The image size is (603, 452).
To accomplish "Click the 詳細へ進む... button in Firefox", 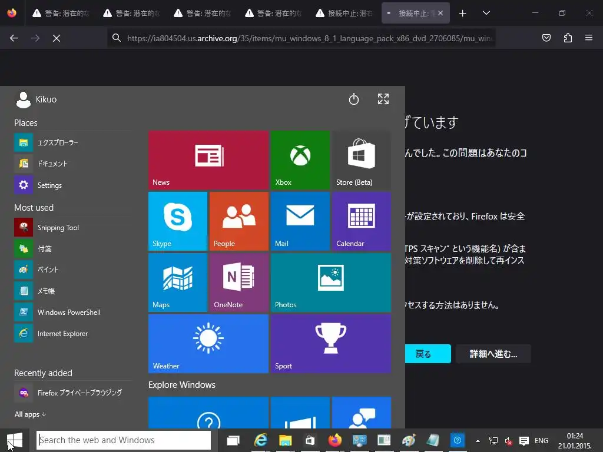I will click(x=493, y=354).
